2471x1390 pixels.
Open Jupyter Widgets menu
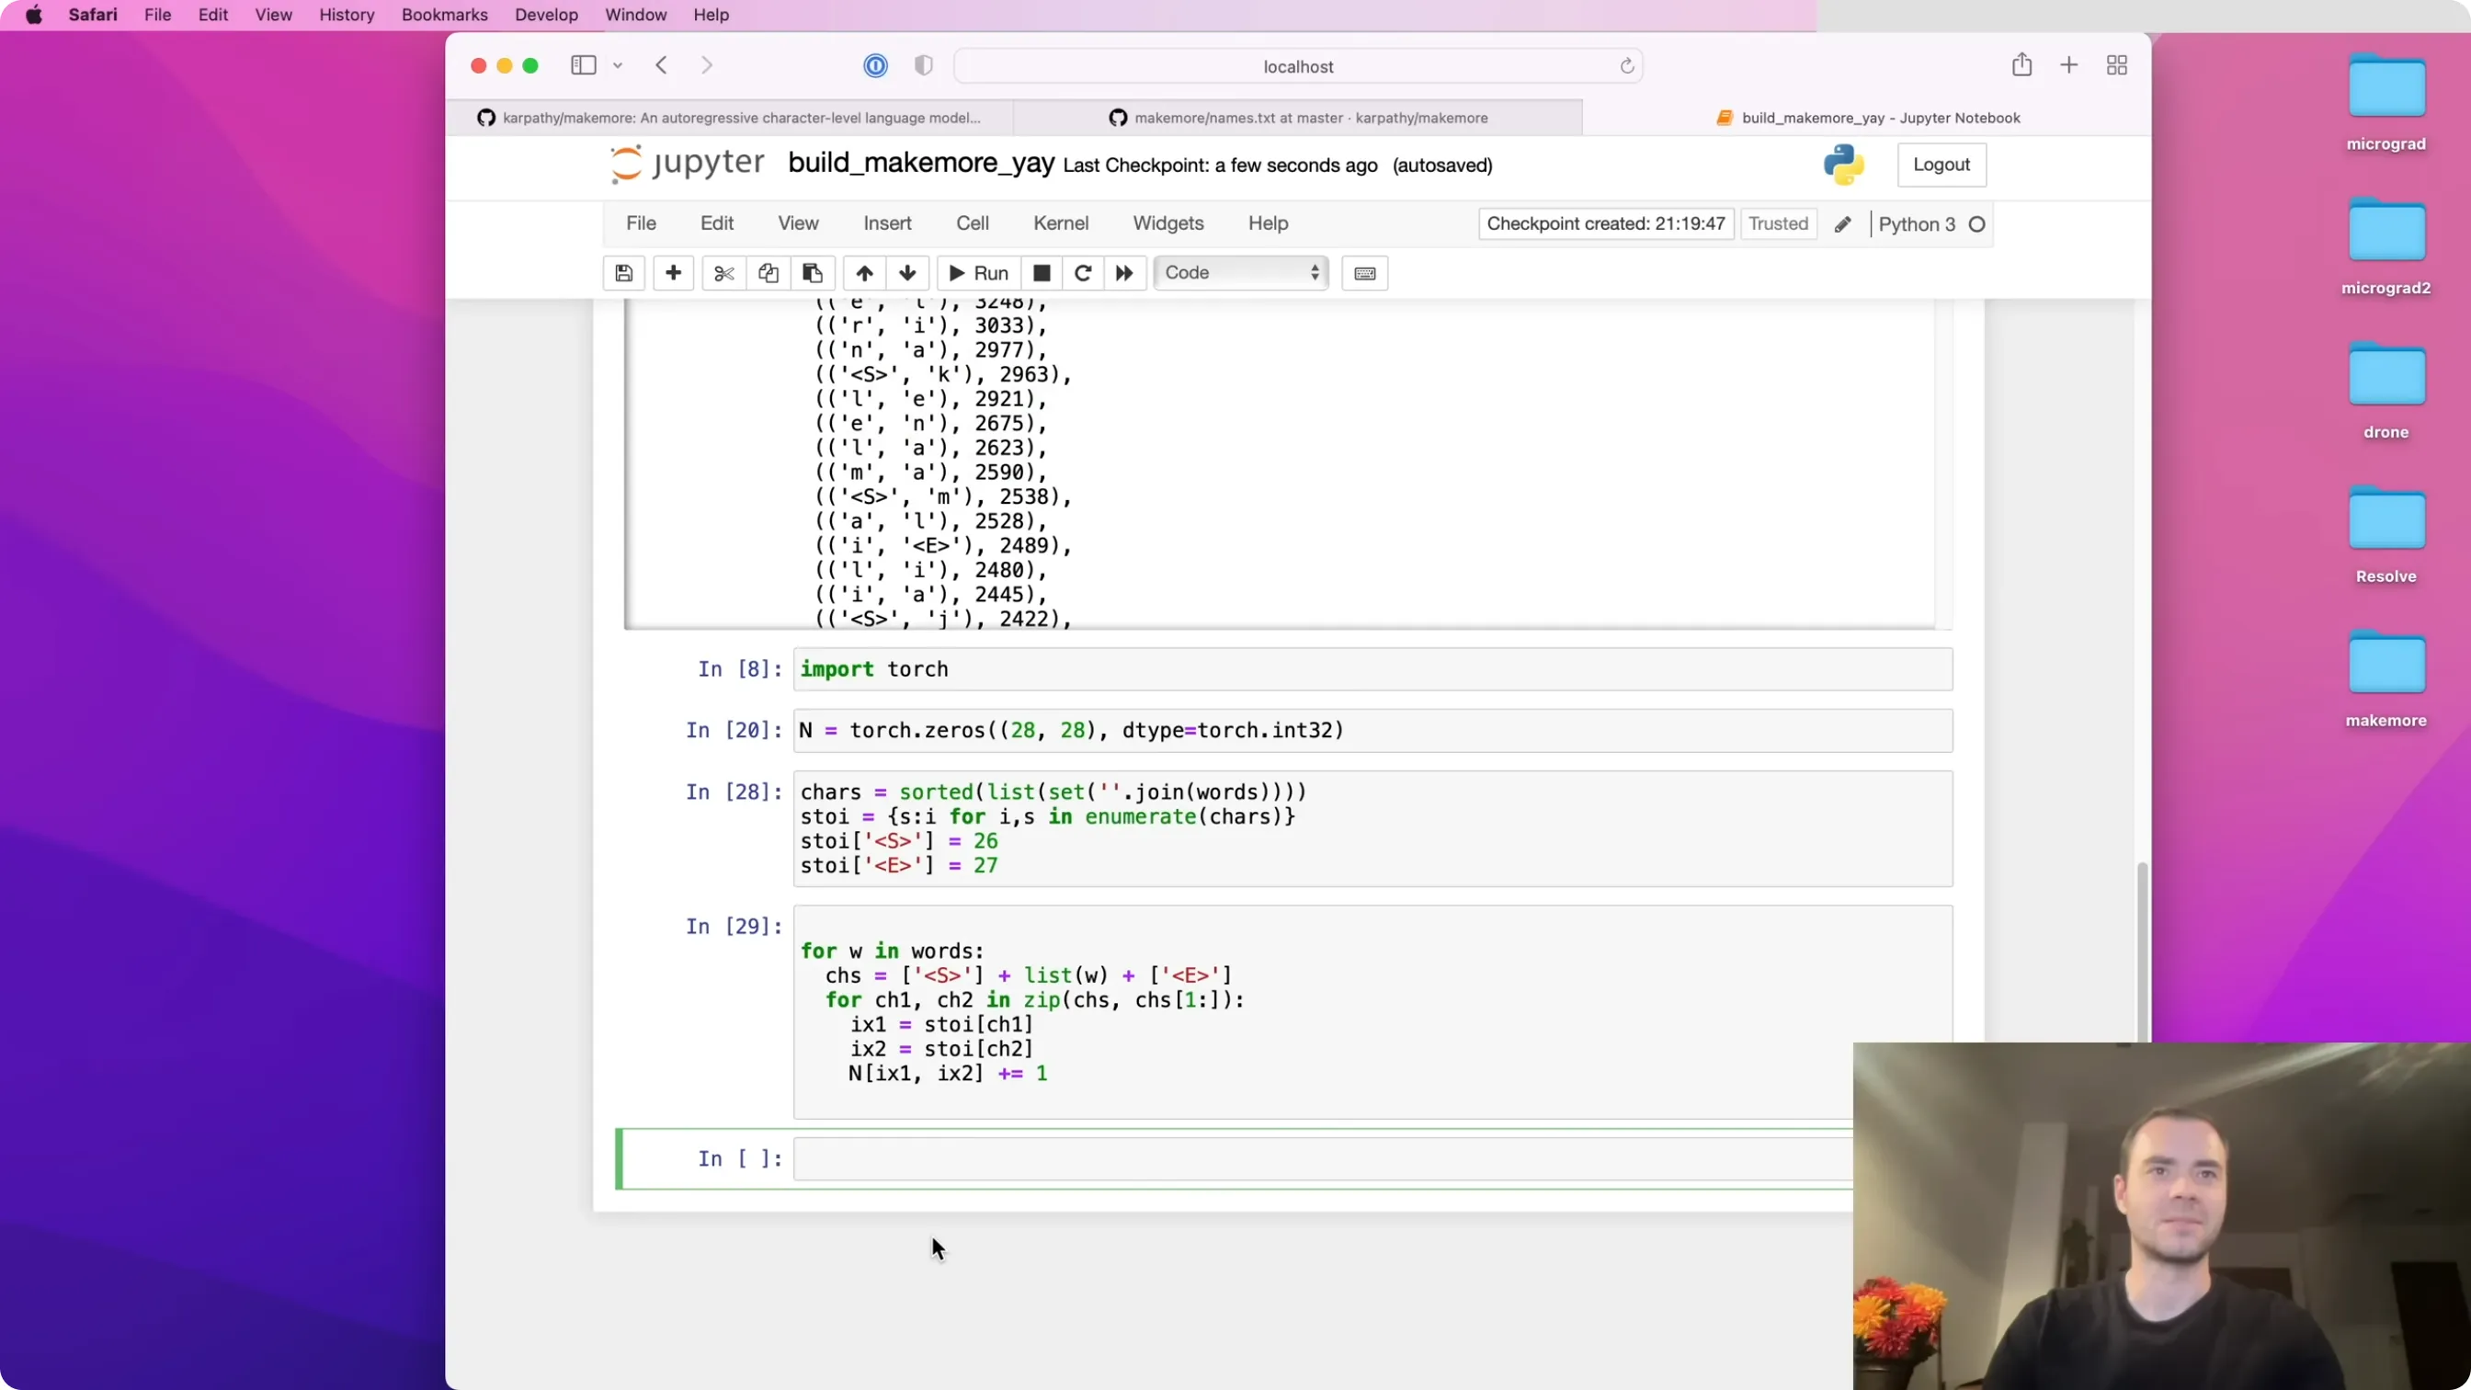(1167, 223)
